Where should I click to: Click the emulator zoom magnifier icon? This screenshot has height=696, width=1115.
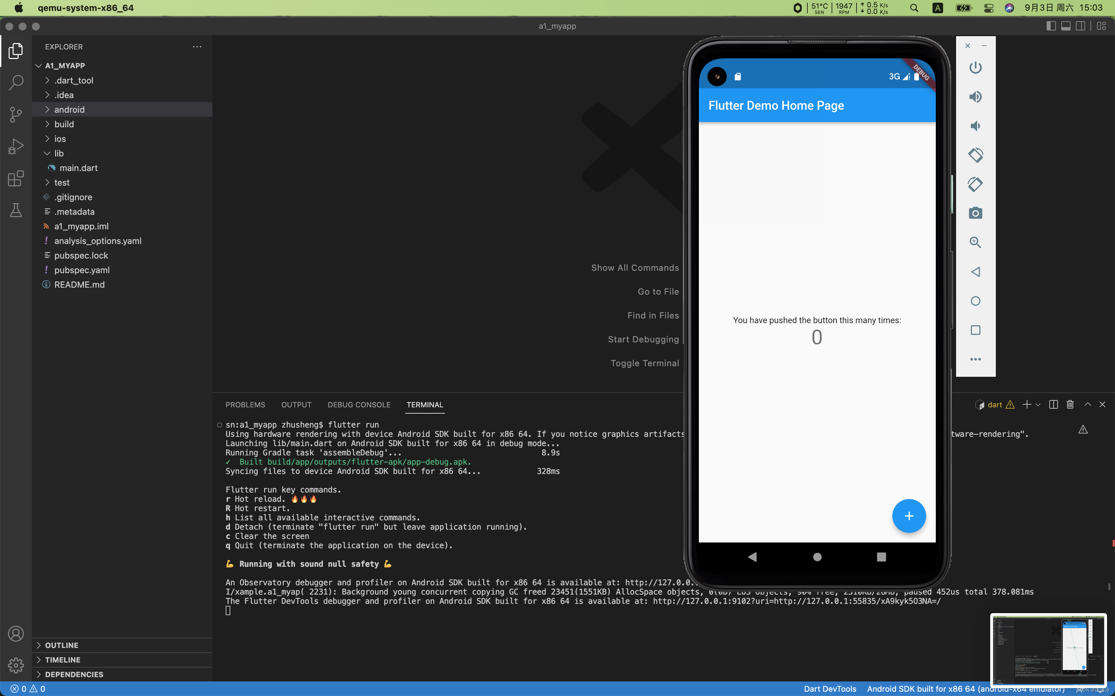coord(975,243)
